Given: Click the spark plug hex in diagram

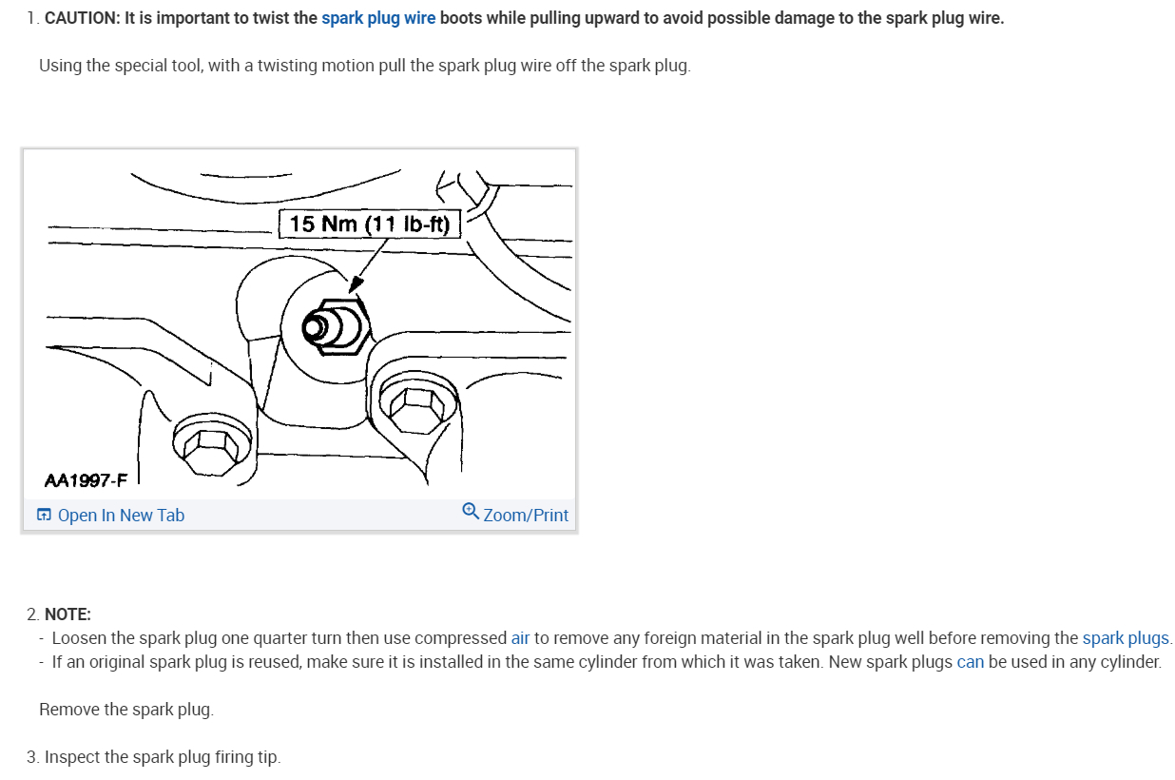Looking at the screenshot, I should [339, 324].
